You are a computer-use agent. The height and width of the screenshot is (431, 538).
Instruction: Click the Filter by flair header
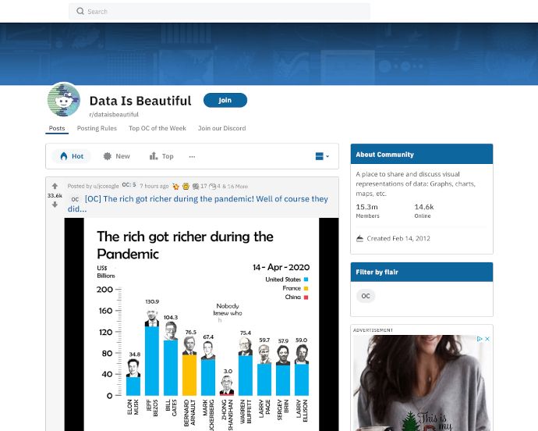pyautogui.click(x=422, y=272)
